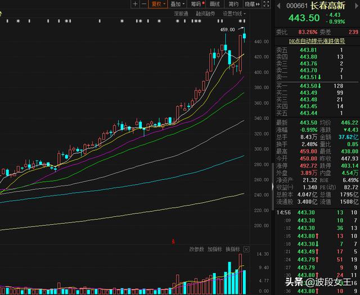Go to previous stock with left arrow
The image size is (360, 295).
(278, 6)
